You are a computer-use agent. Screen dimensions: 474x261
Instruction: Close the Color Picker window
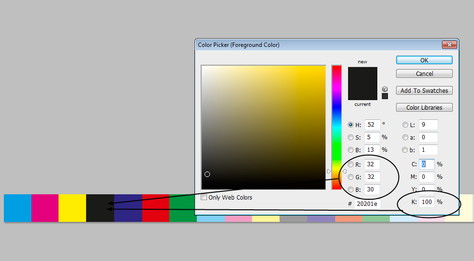pos(449,44)
